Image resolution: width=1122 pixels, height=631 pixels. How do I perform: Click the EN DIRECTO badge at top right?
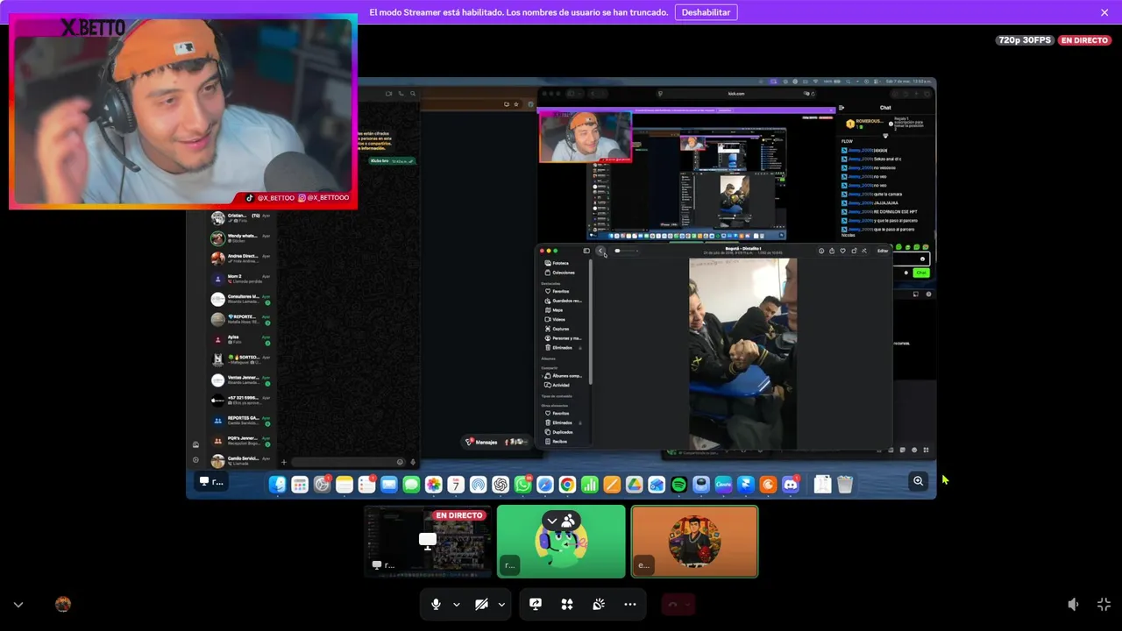[x=1084, y=40]
